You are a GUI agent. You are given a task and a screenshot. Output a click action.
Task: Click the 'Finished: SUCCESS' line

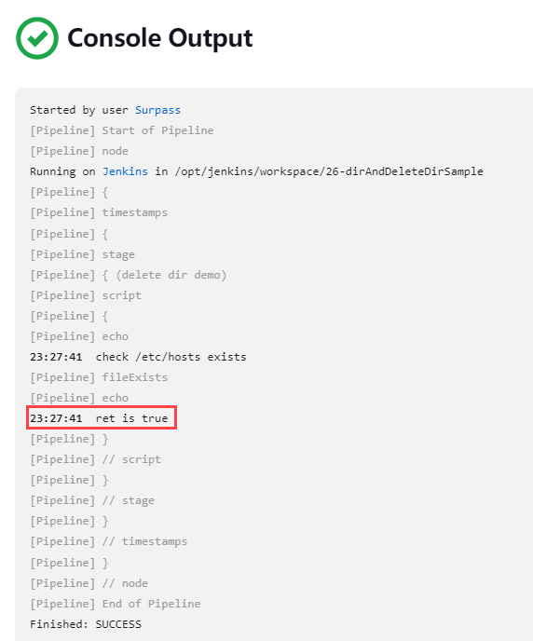coord(86,624)
